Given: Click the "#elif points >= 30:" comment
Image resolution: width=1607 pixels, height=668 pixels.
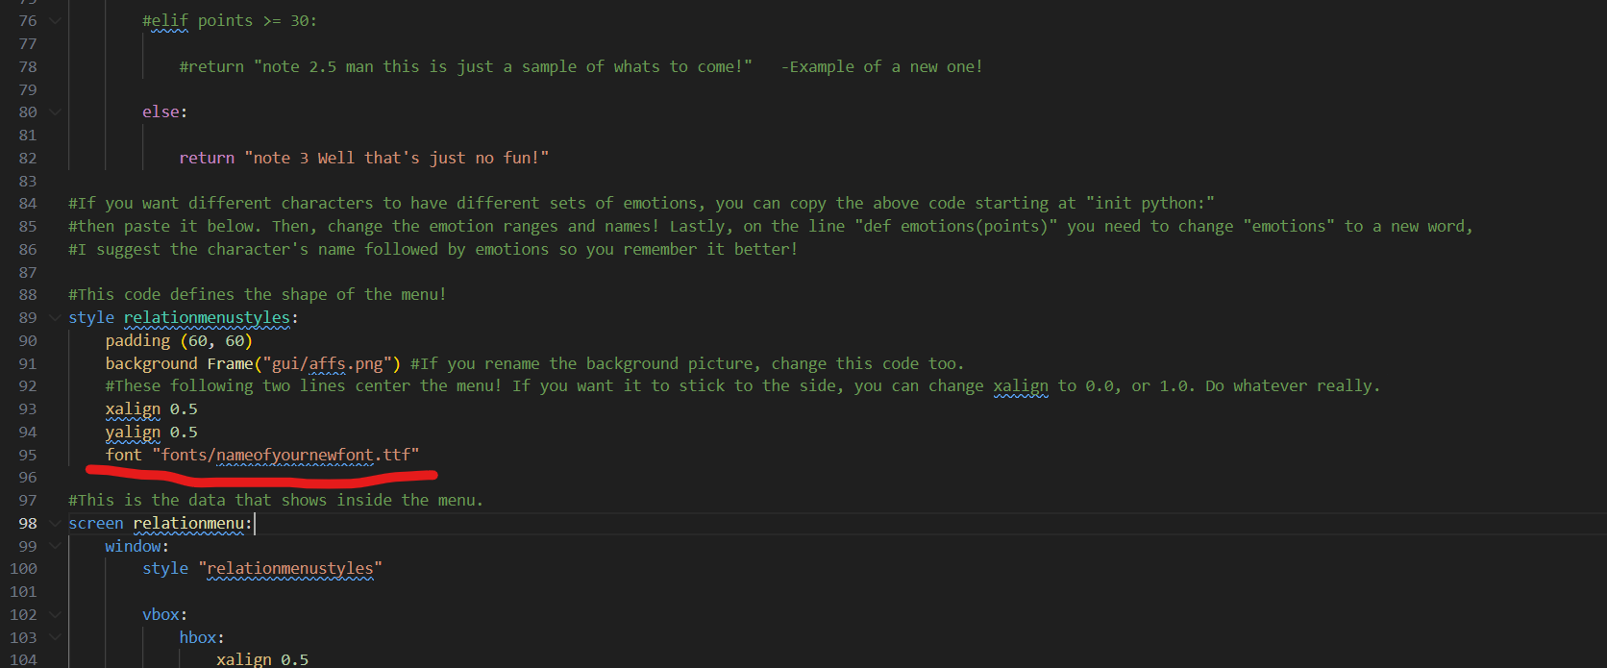Looking at the screenshot, I should (230, 20).
